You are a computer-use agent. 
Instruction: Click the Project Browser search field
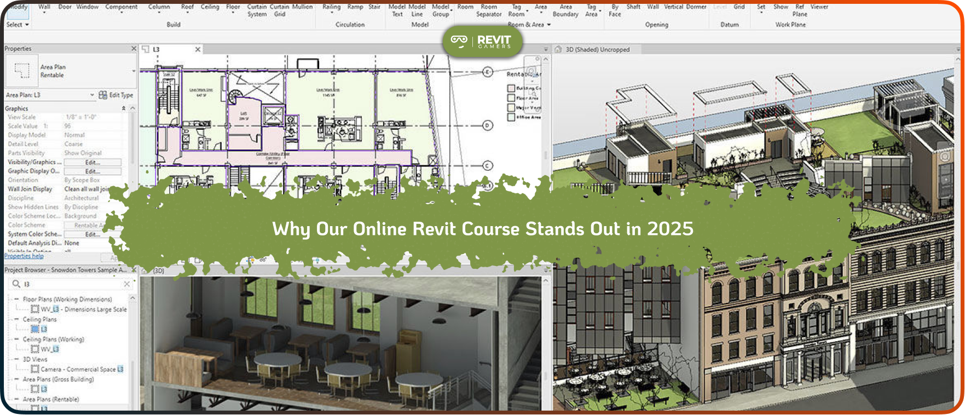[x=71, y=284]
